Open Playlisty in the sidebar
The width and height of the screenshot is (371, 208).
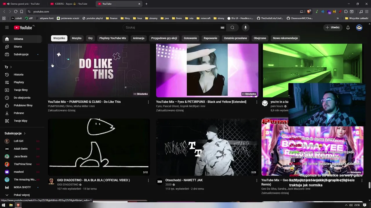point(22,82)
